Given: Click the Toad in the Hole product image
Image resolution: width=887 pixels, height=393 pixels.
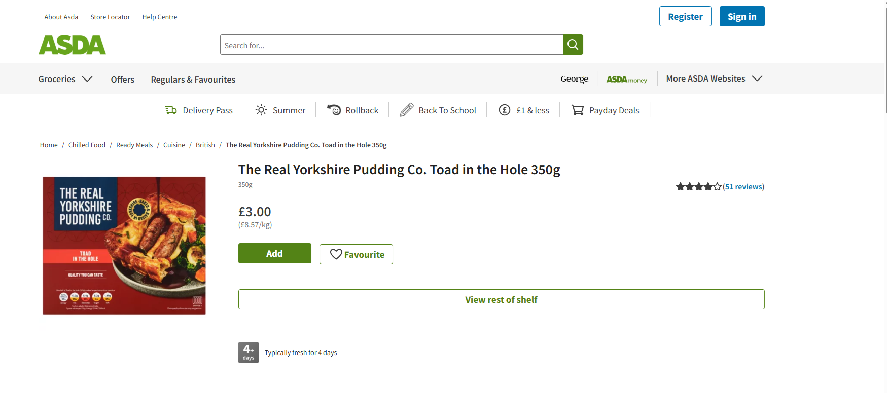Looking at the screenshot, I should click(x=124, y=246).
